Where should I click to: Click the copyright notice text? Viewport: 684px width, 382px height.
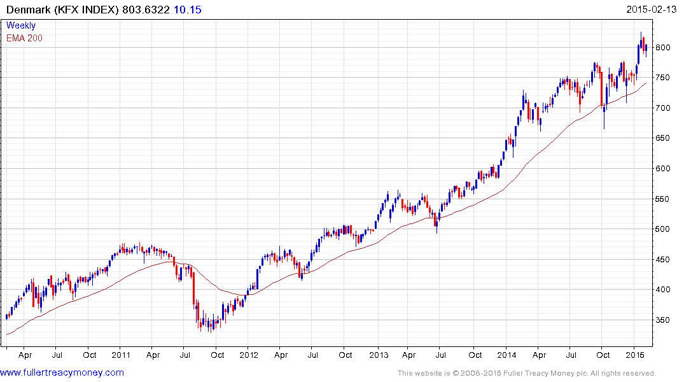(527, 373)
